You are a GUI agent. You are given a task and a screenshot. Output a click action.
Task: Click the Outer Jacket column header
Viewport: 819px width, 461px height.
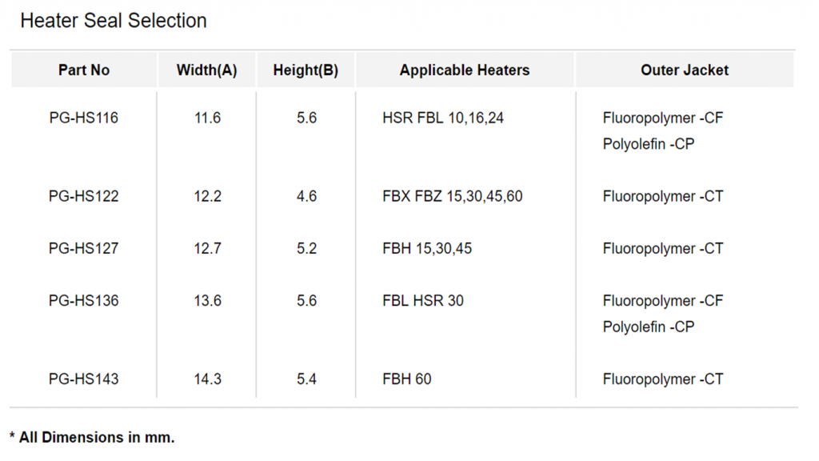tap(685, 70)
